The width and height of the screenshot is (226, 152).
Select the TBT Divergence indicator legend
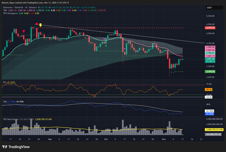click(x=12, y=13)
